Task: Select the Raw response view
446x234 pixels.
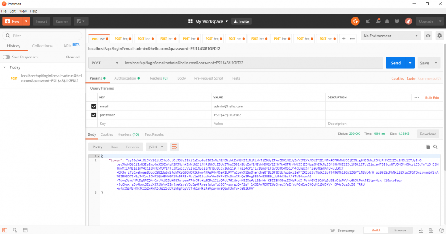Action: (x=114, y=147)
